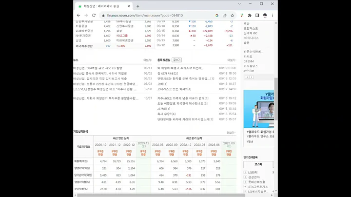
Task: Open the Extensions puzzle-piece menu
Action: click(250, 16)
